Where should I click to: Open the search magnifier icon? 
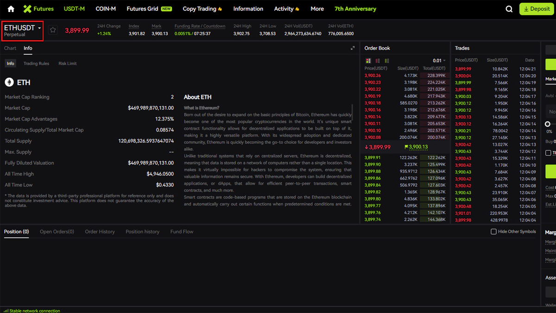(x=509, y=9)
